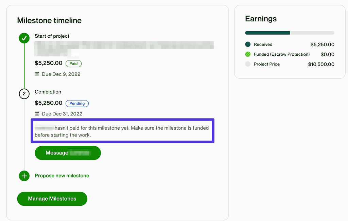Click the Start of project title
Viewport: 348px width, 221px height.
tap(52, 36)
